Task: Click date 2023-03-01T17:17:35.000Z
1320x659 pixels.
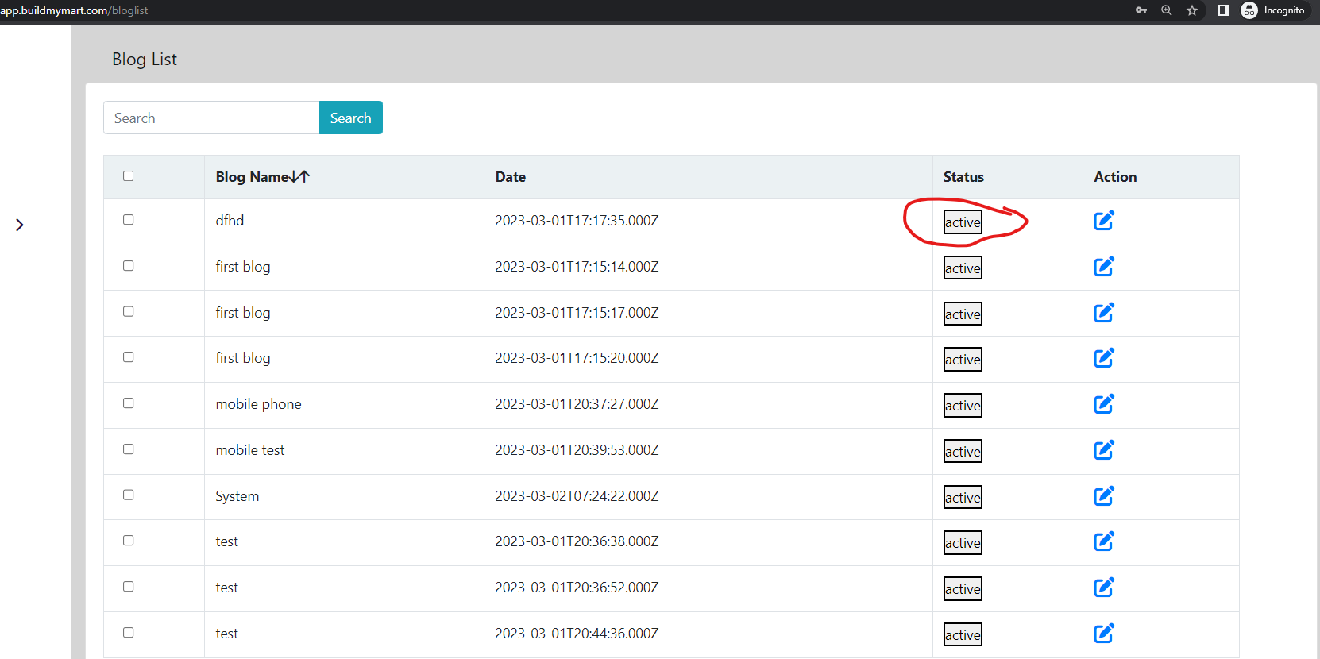Action: point(577,221)
